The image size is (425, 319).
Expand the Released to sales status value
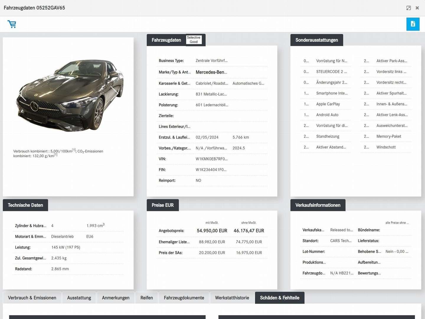click(x=341, y=230)
